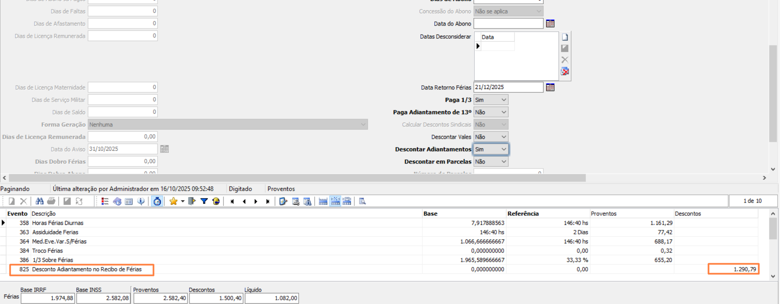Click the blue funnel filter icon
The height and width of the screenshot is (304, 780).
[204, 201]
